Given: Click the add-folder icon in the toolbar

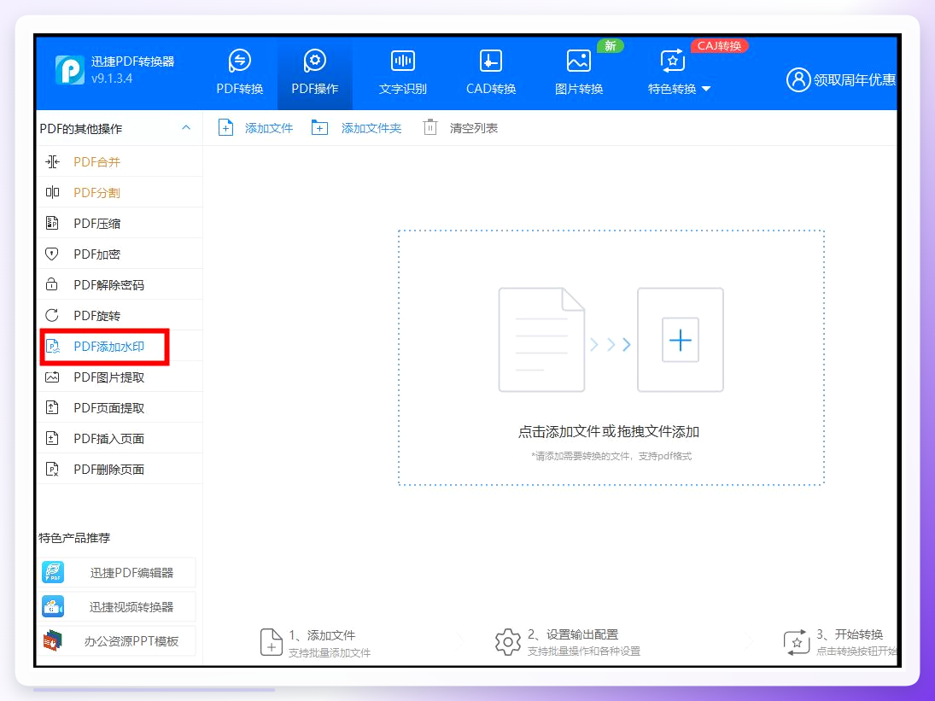Looking at the screenshot, I should click(319, 127).
